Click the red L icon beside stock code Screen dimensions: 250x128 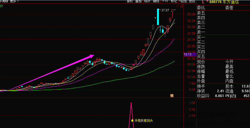pyautogui.click(x=203, y=2)
